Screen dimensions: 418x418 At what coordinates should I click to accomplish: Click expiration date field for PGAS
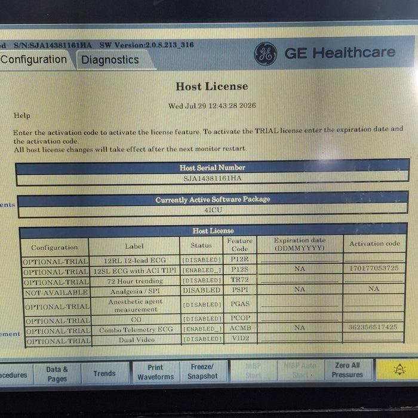(x=300, y=303)
